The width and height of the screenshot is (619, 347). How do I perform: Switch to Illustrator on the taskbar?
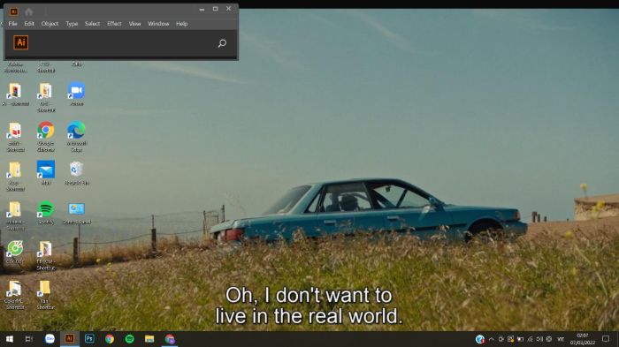pos(70,339)
